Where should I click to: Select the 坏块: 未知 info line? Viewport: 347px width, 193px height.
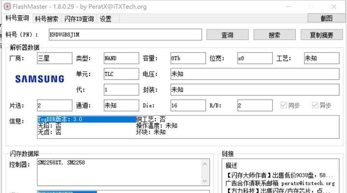pos(151,132)
